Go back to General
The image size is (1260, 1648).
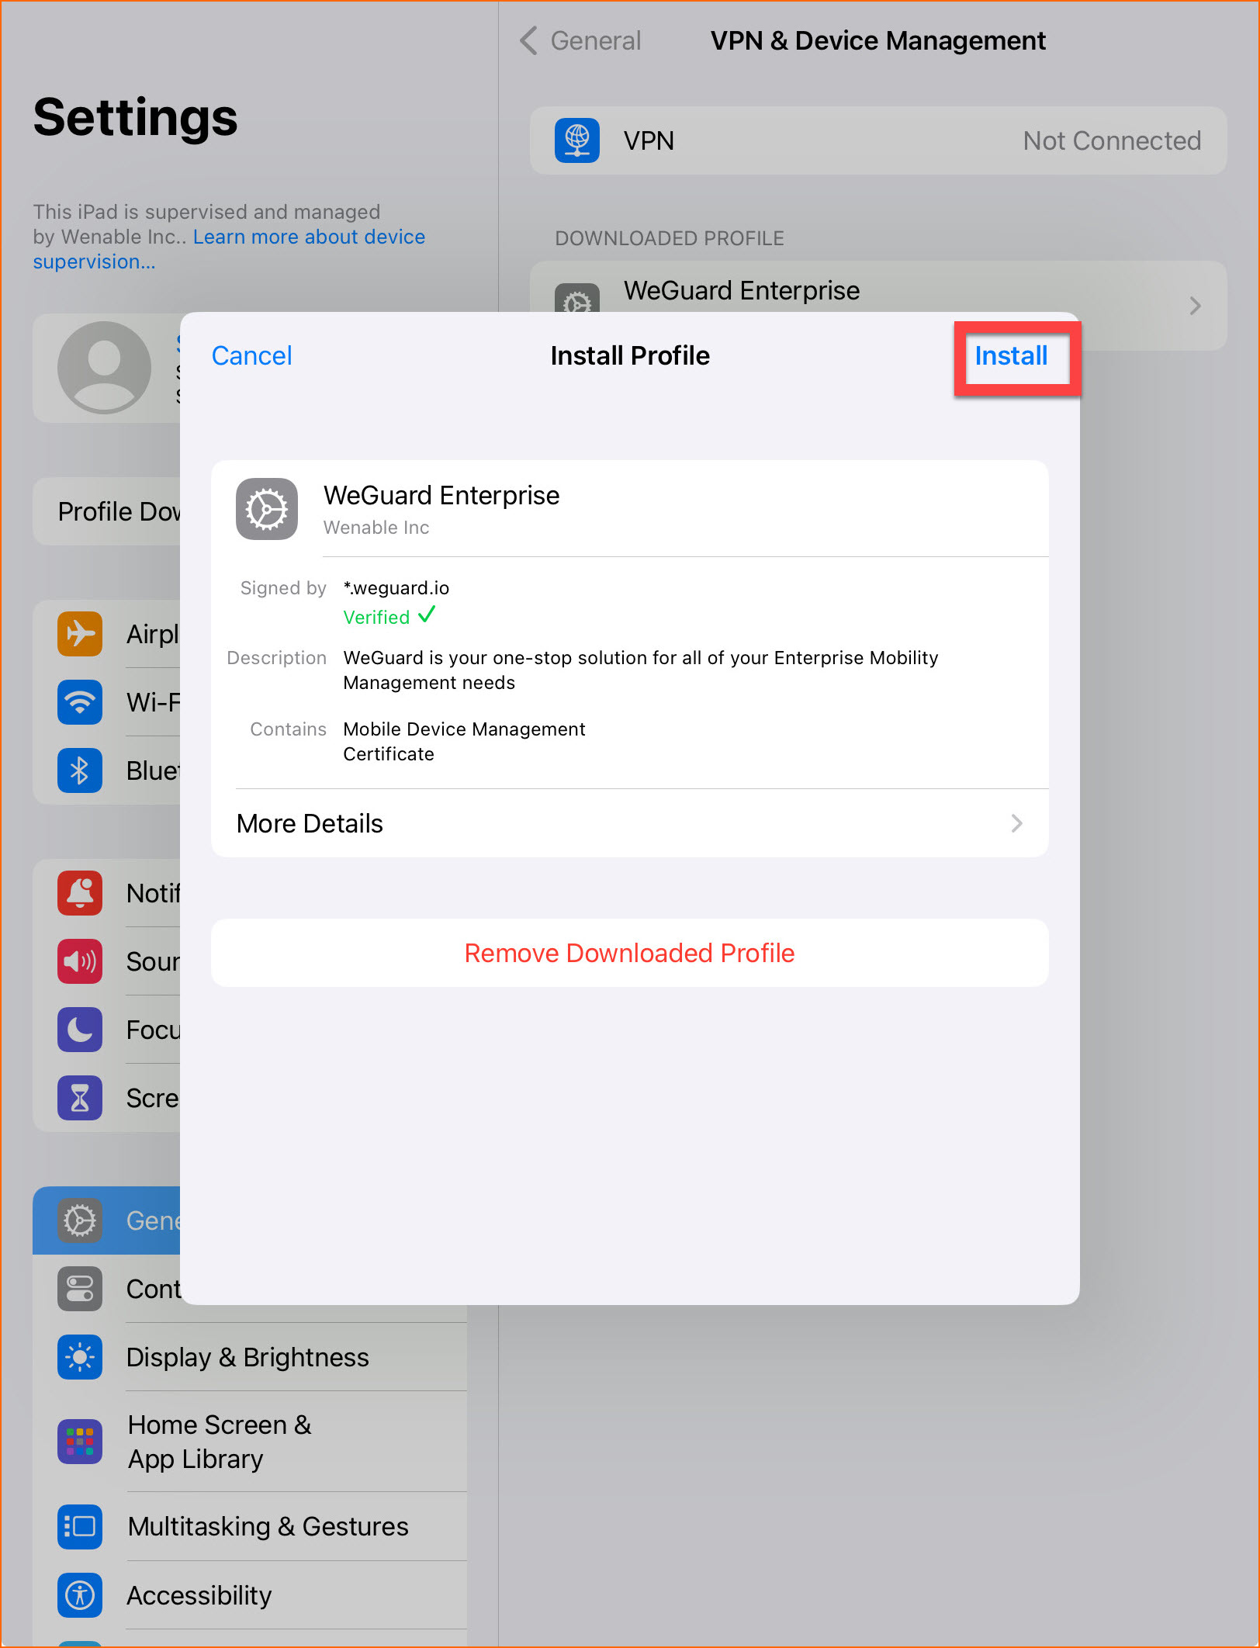(x=595, y=40)
